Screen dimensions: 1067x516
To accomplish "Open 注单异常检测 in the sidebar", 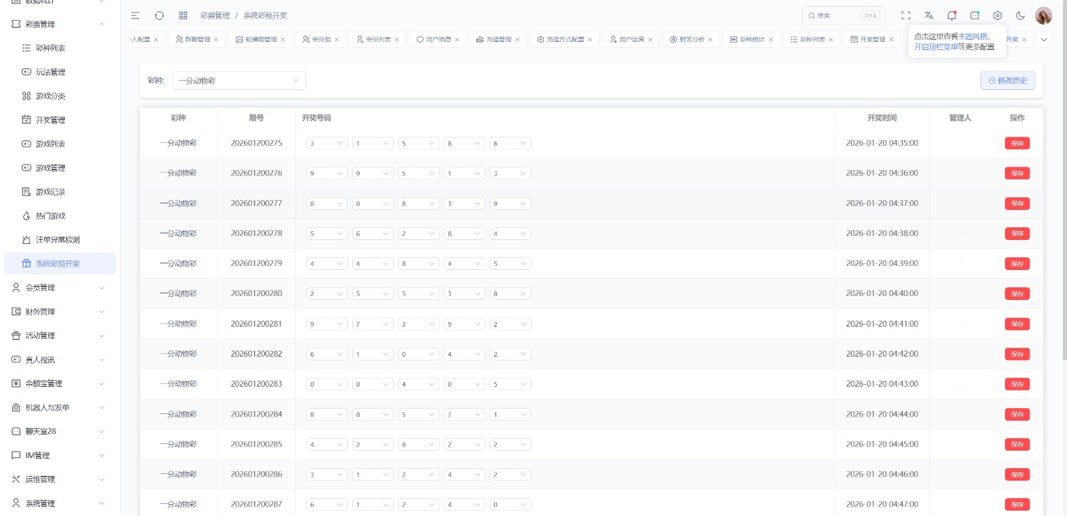I will coord(57,240).
